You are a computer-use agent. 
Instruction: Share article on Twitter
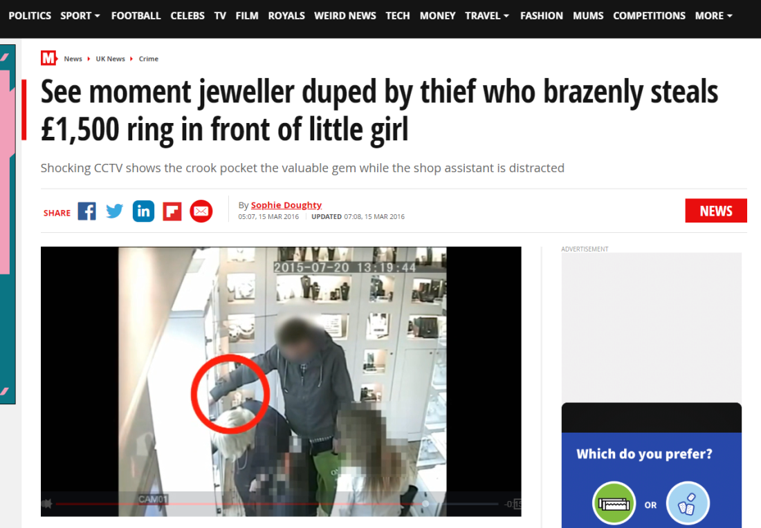pyautogui.click(x=115, y=211)
